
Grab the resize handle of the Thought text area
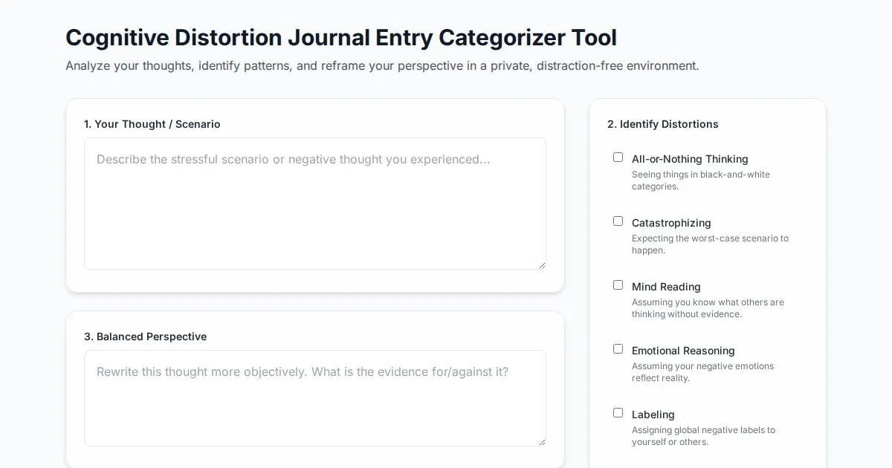coord(542,265)
